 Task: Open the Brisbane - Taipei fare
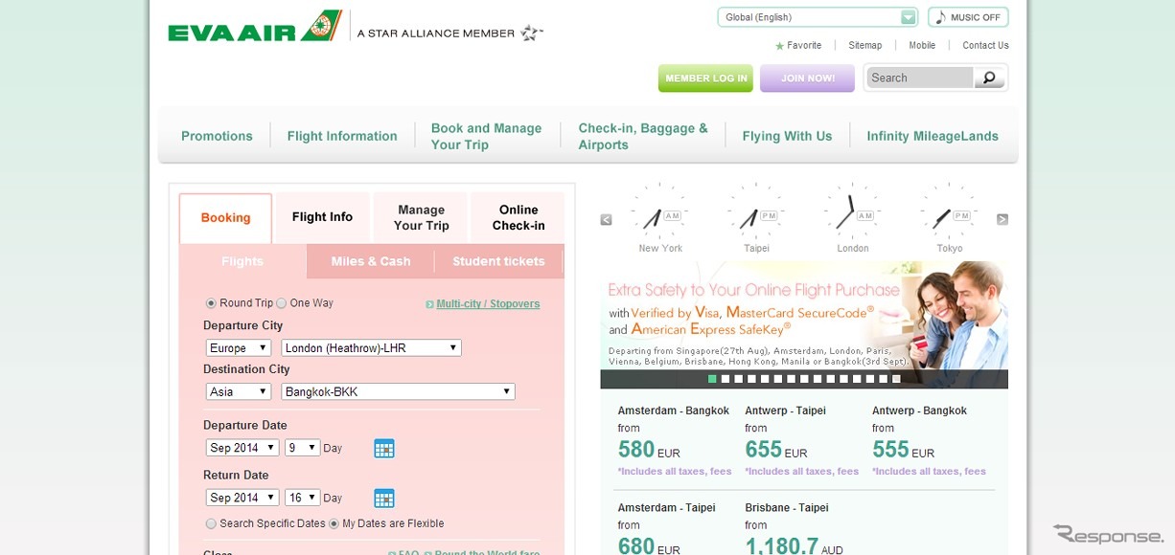[794, 529]
